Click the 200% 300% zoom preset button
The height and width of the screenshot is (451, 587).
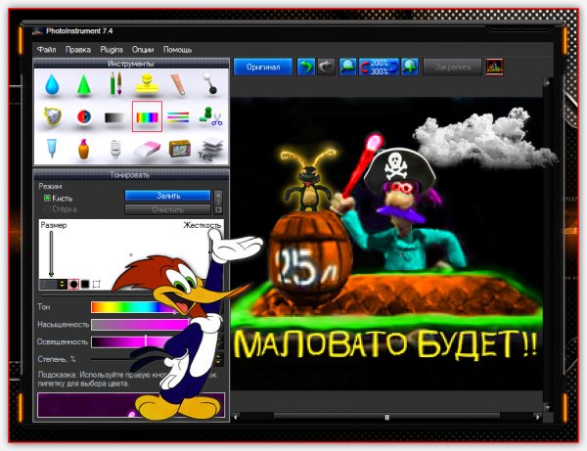point(379,67)
